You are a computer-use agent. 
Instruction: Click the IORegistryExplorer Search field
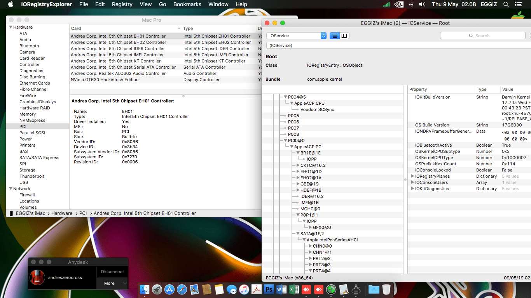pos(484,36)
